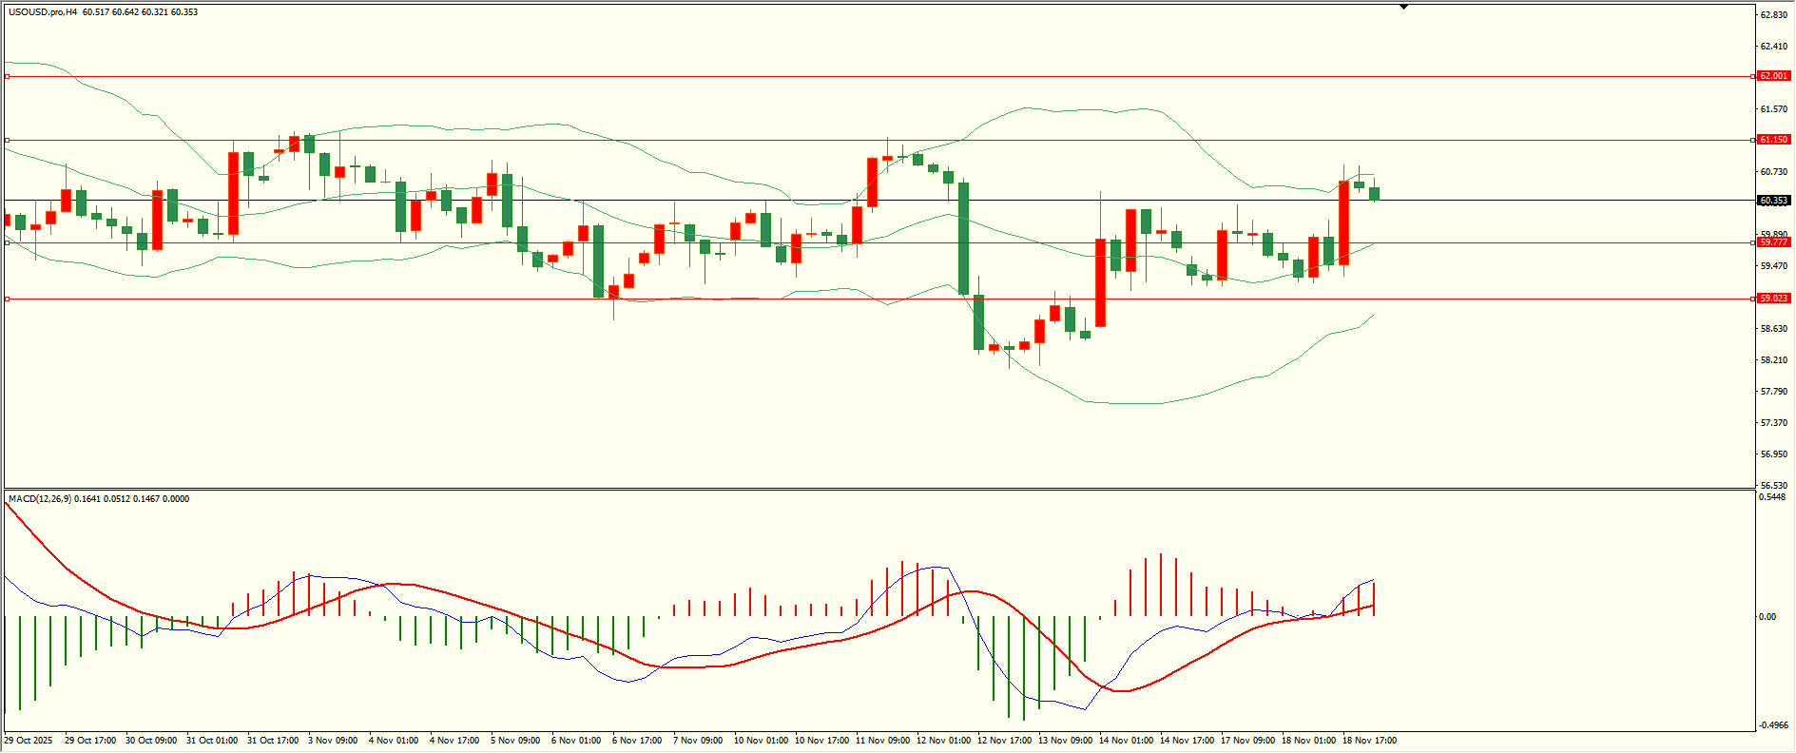Select the black 60.353 current price tag
1796x753 pixels.
[x=1773, y=201]
